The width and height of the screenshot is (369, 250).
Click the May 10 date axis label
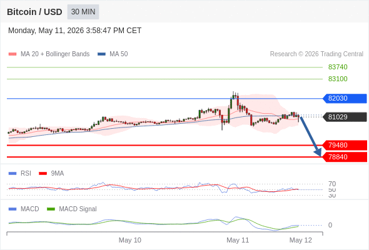130,240
